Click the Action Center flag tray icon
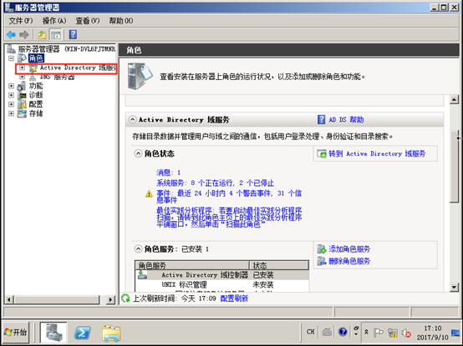This screenshot has height=346, width=463. point(379,333)
